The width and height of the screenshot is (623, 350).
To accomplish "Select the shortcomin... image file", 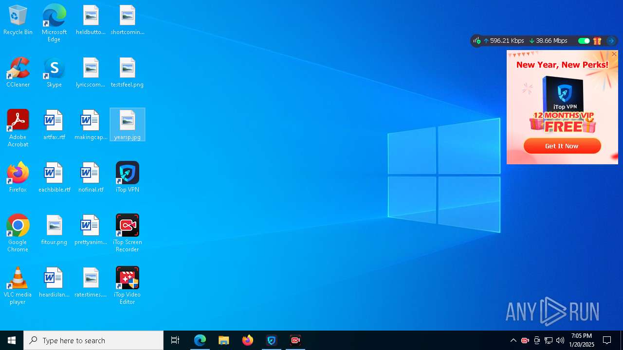I will (x=128, y=20).
